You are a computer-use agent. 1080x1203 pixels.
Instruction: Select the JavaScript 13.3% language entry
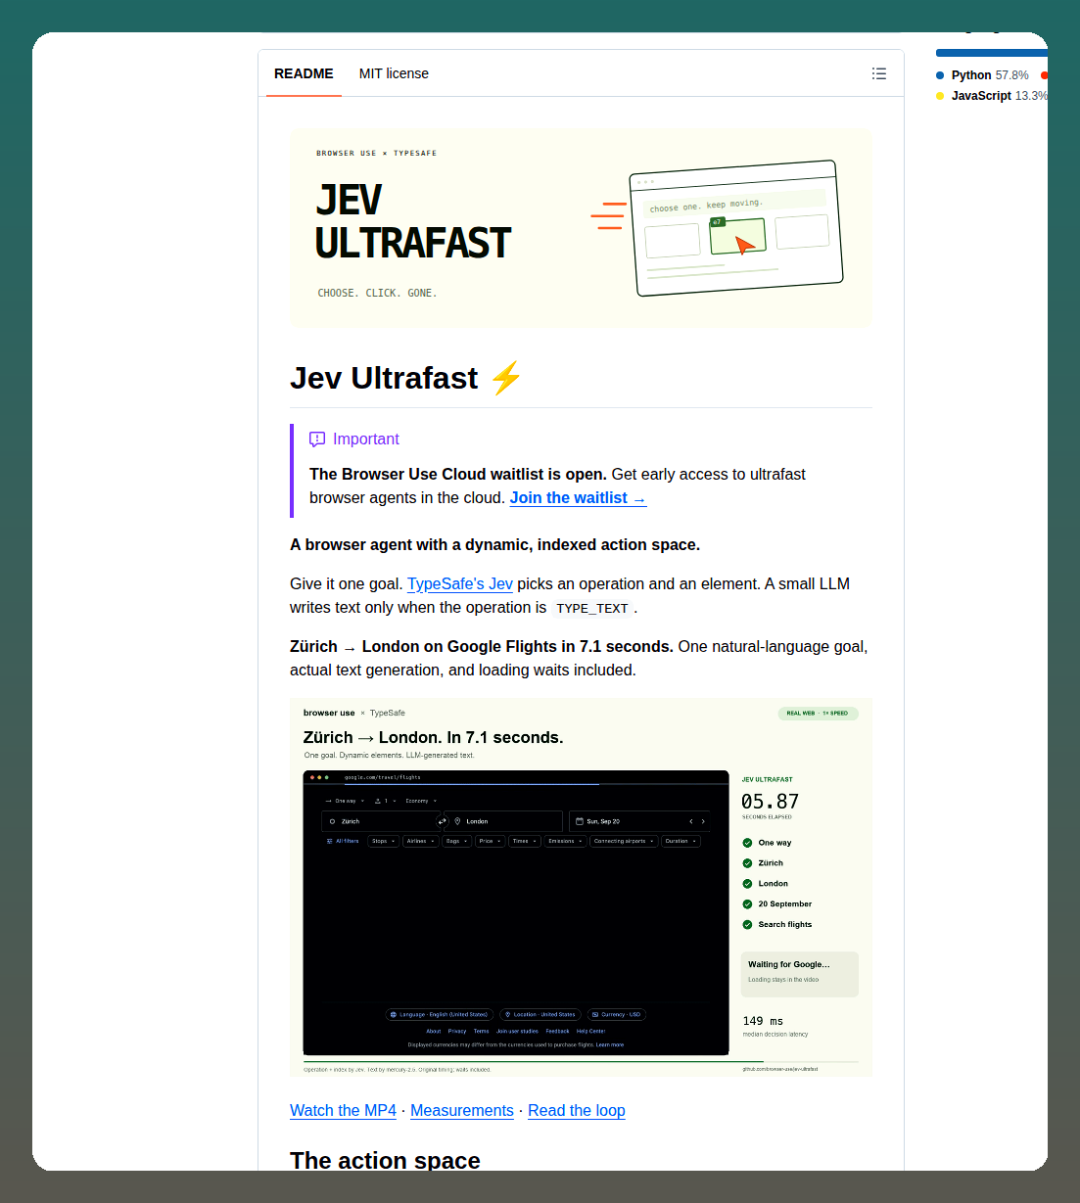991,96
